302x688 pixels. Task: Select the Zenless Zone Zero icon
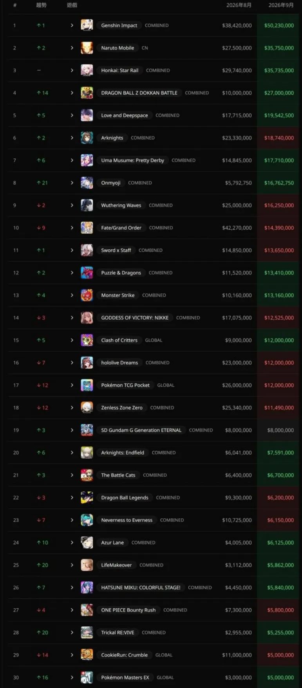(x=87, y=408)
